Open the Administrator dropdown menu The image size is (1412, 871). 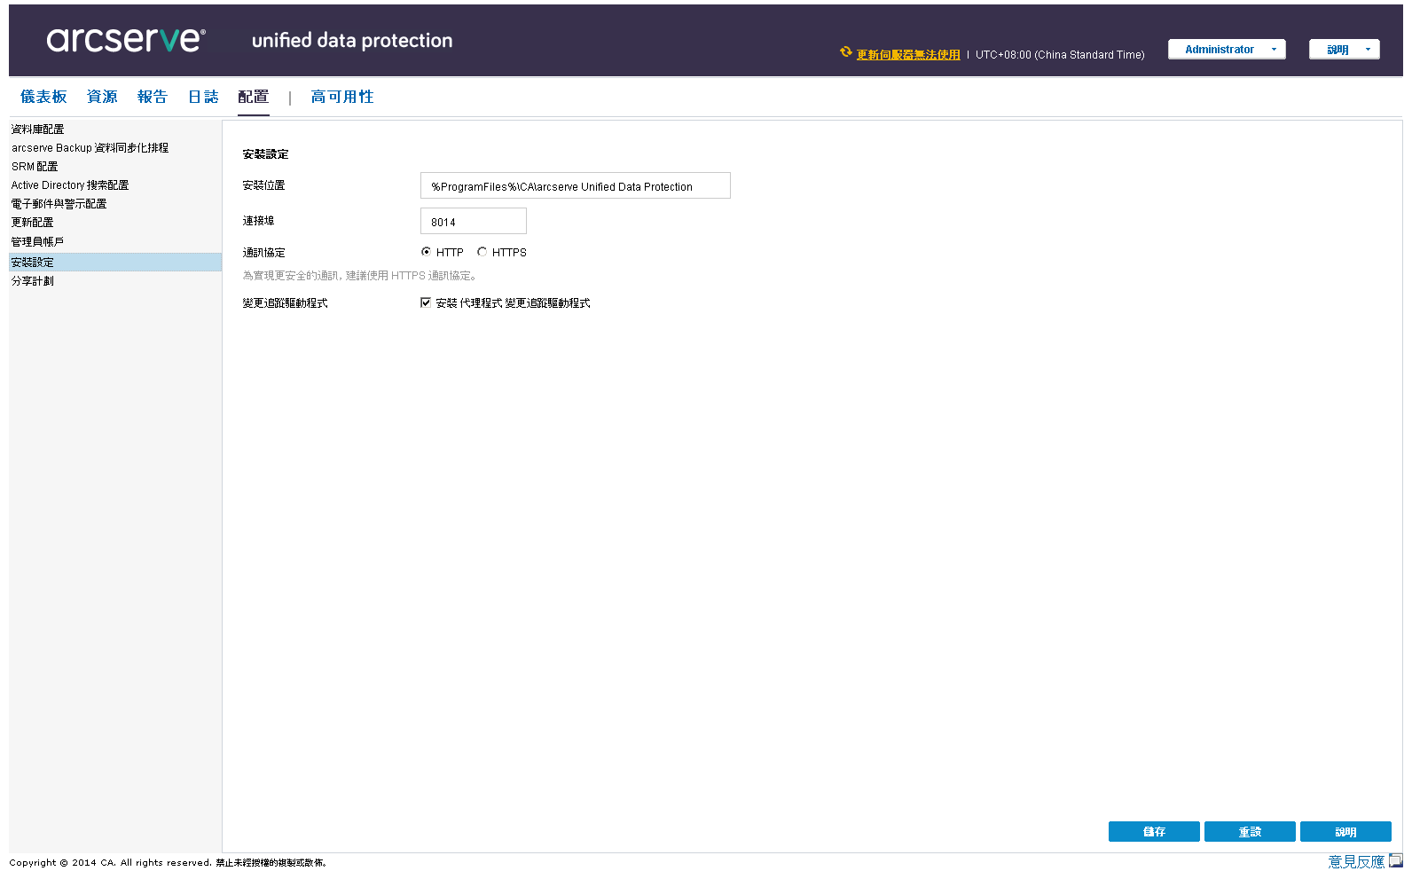point(1227,50)
